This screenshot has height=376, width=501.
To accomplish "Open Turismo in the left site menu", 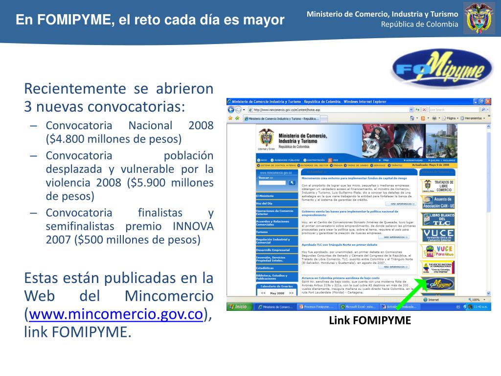I will pos(277,232).
